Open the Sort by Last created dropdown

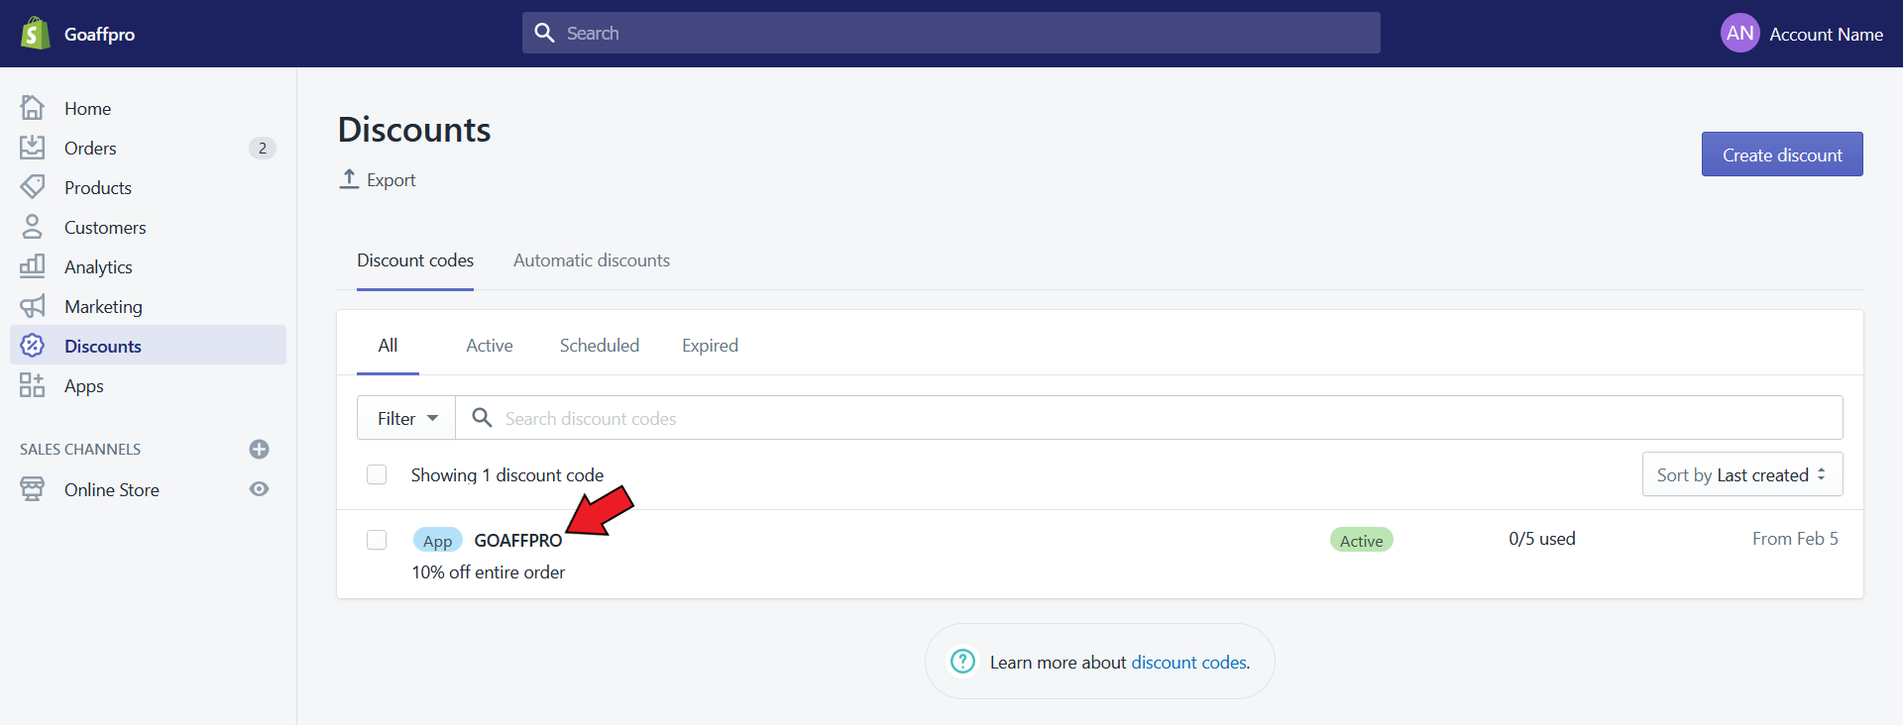pos(1741,474)
